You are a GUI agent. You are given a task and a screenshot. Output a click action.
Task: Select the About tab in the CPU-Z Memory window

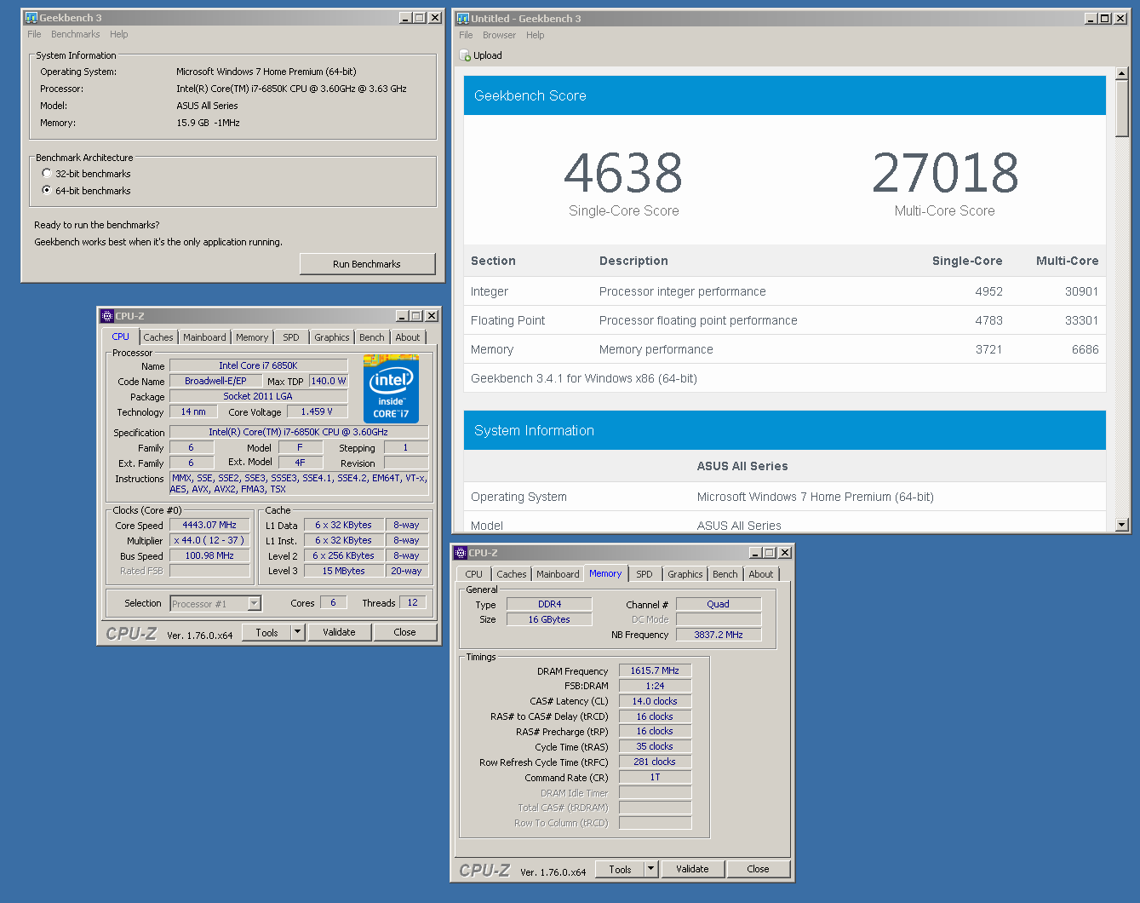[761, 574]
